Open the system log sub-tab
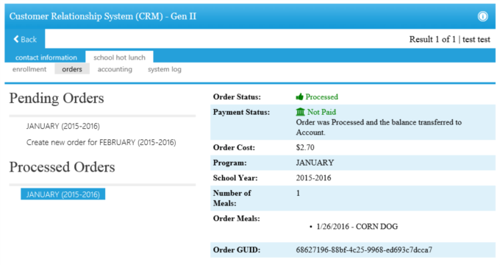Image resolution: width=500 pixels, height=265 pixels. tap(165, 69)
